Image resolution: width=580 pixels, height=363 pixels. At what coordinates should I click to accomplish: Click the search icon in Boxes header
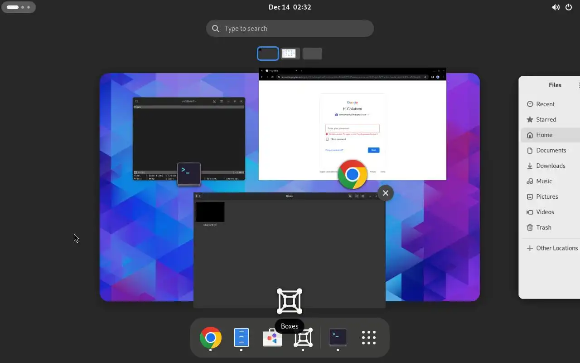pyautogui.click(x=350, y=196)
